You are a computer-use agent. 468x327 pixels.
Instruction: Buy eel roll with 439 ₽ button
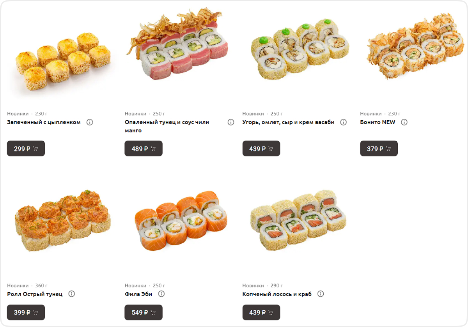tap(261, 148)
